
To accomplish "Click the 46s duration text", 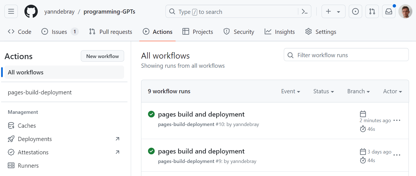I will tap(371, 129).
